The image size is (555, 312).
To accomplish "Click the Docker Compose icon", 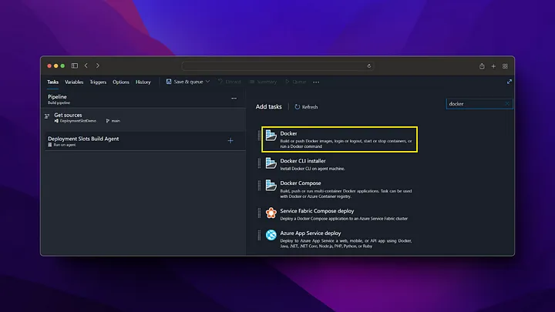I will pyautogui.click(x=271, y=185).
